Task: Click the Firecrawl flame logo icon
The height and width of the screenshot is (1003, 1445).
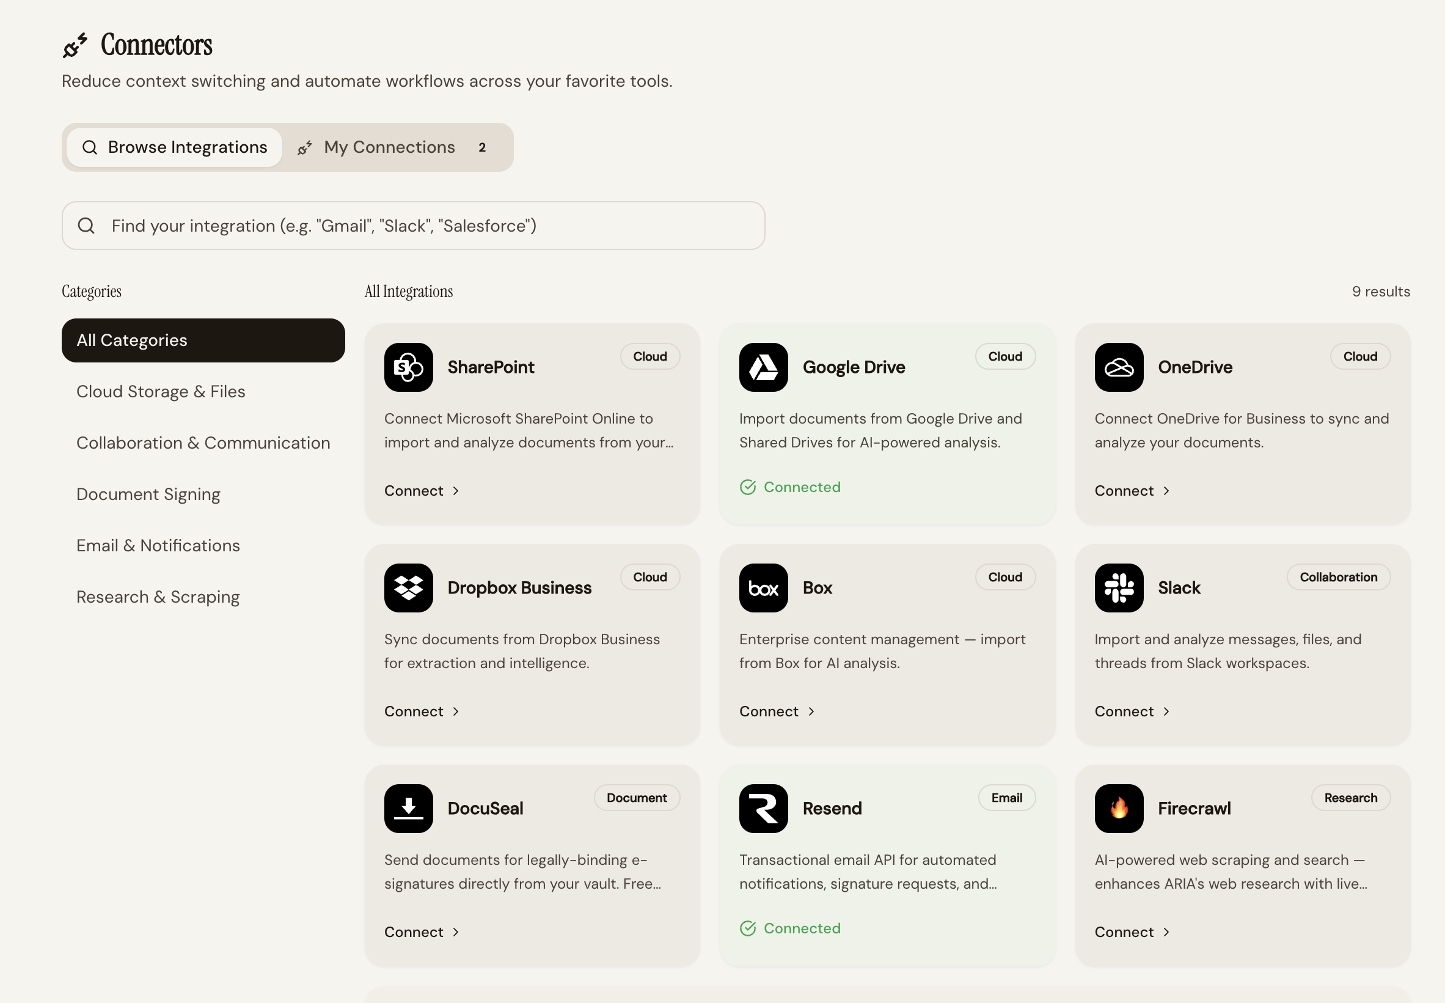Action: (1119, 808)
